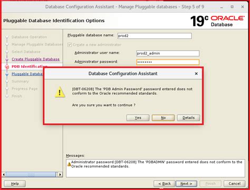250x190 pixels.
Task: Click the Database Operation step
Action: [x=29, y=37]
